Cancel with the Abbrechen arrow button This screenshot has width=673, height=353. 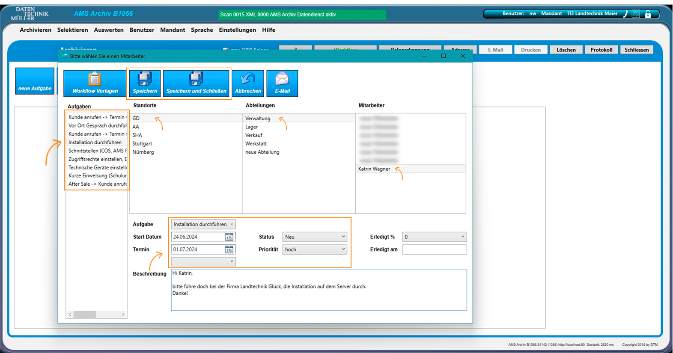click(x=248, y=83)
